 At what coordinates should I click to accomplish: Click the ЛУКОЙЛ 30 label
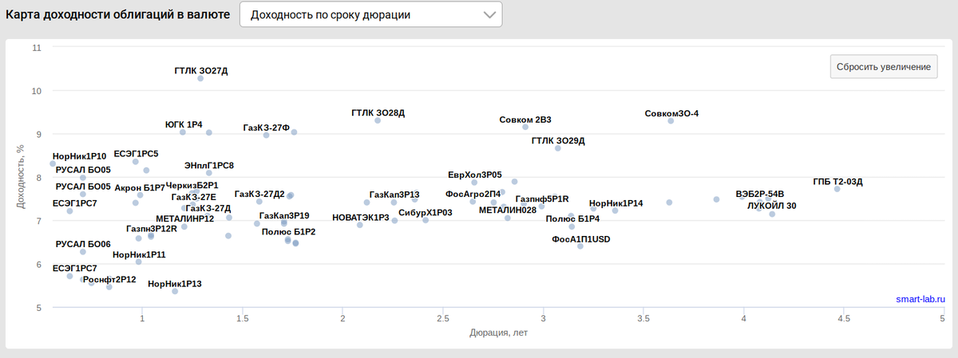771,206
